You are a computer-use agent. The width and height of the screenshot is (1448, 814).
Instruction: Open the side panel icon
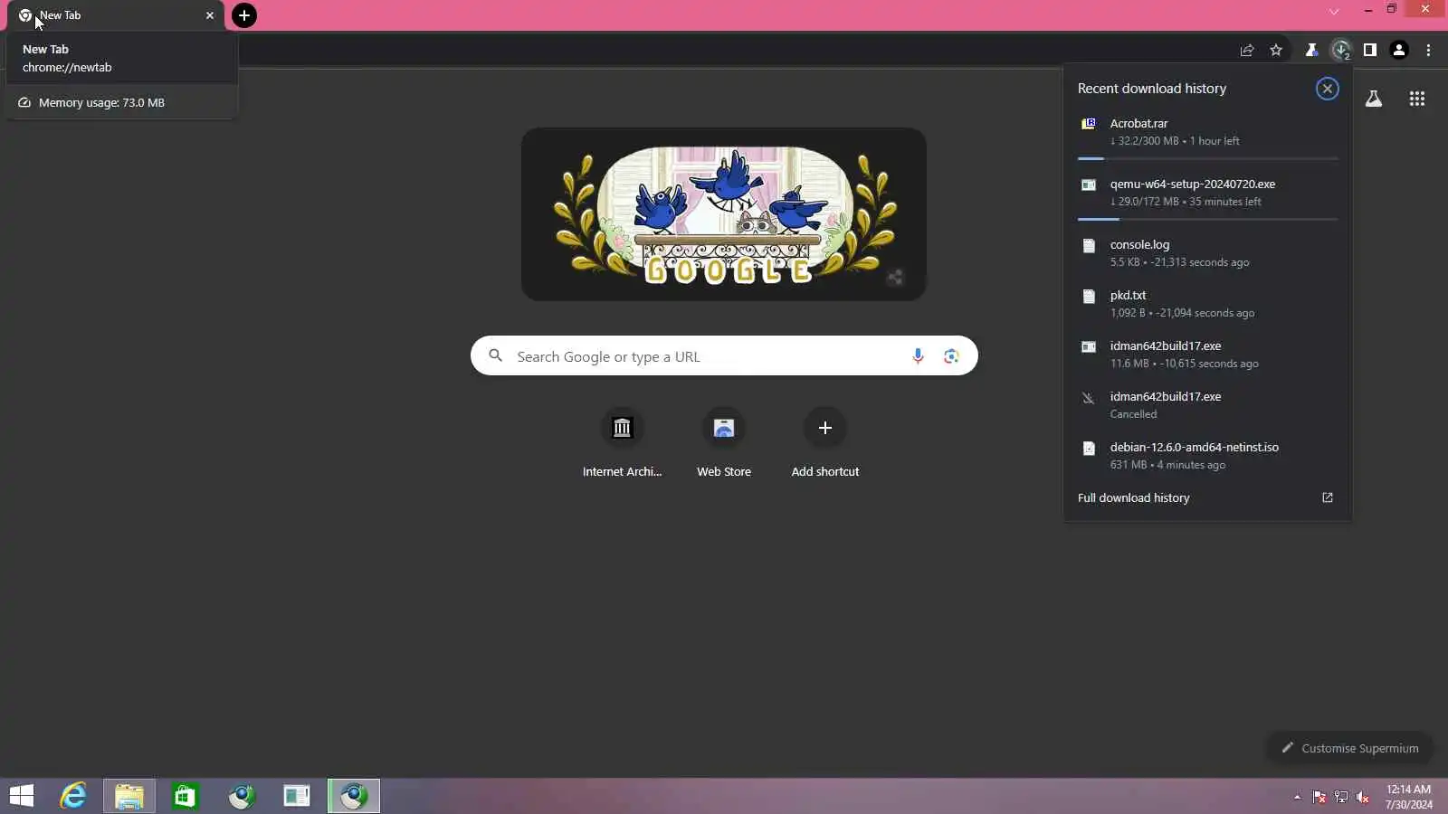tap(1370, 51)
